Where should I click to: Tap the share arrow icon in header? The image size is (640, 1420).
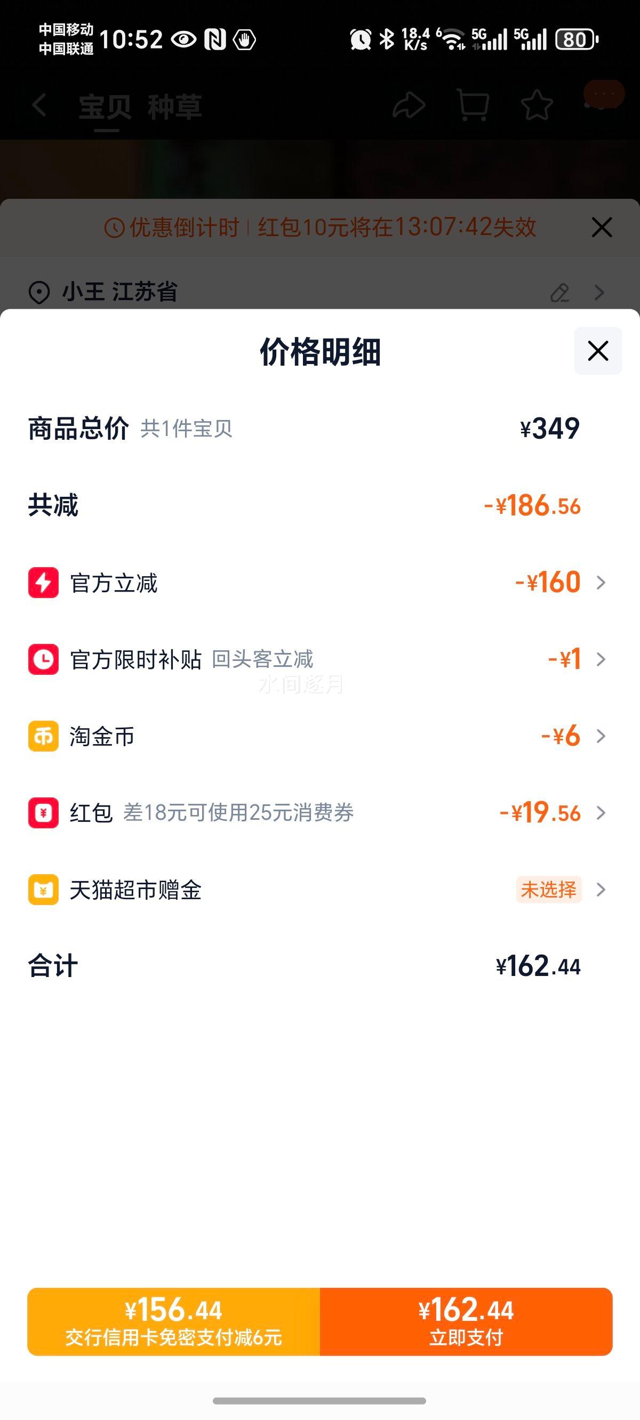point(409,104)
